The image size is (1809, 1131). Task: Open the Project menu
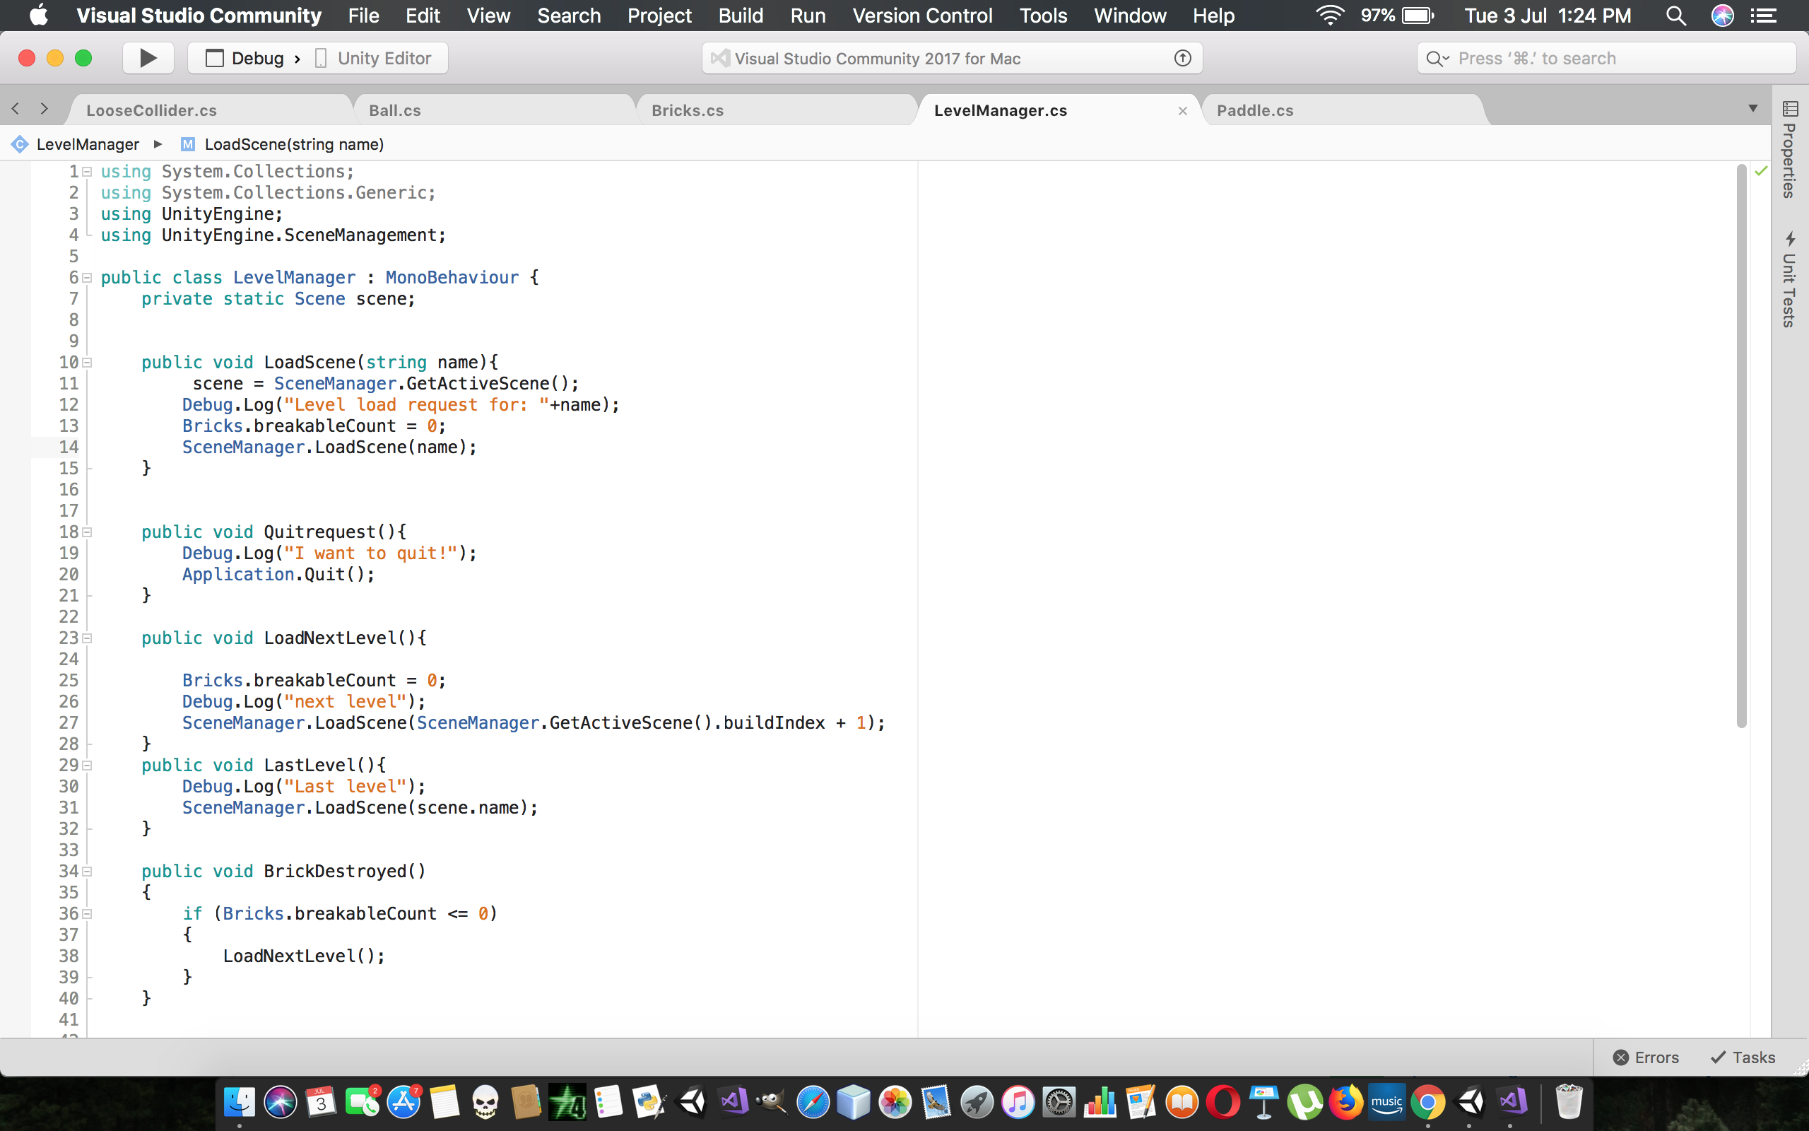coord(659,15)
